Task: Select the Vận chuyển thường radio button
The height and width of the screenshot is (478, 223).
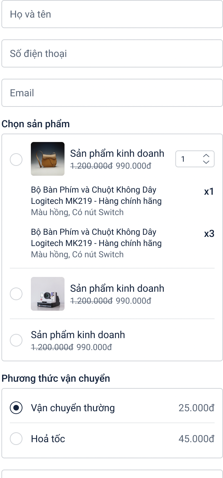Action: [16, 408]
